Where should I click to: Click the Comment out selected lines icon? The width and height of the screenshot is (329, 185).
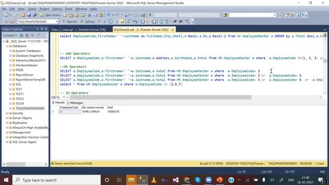click(161, 22)
